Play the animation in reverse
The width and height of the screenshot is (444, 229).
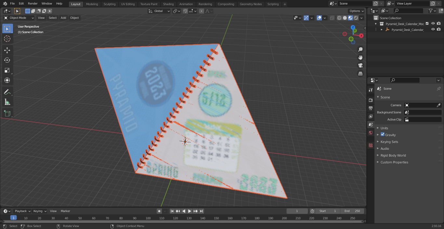184,211
